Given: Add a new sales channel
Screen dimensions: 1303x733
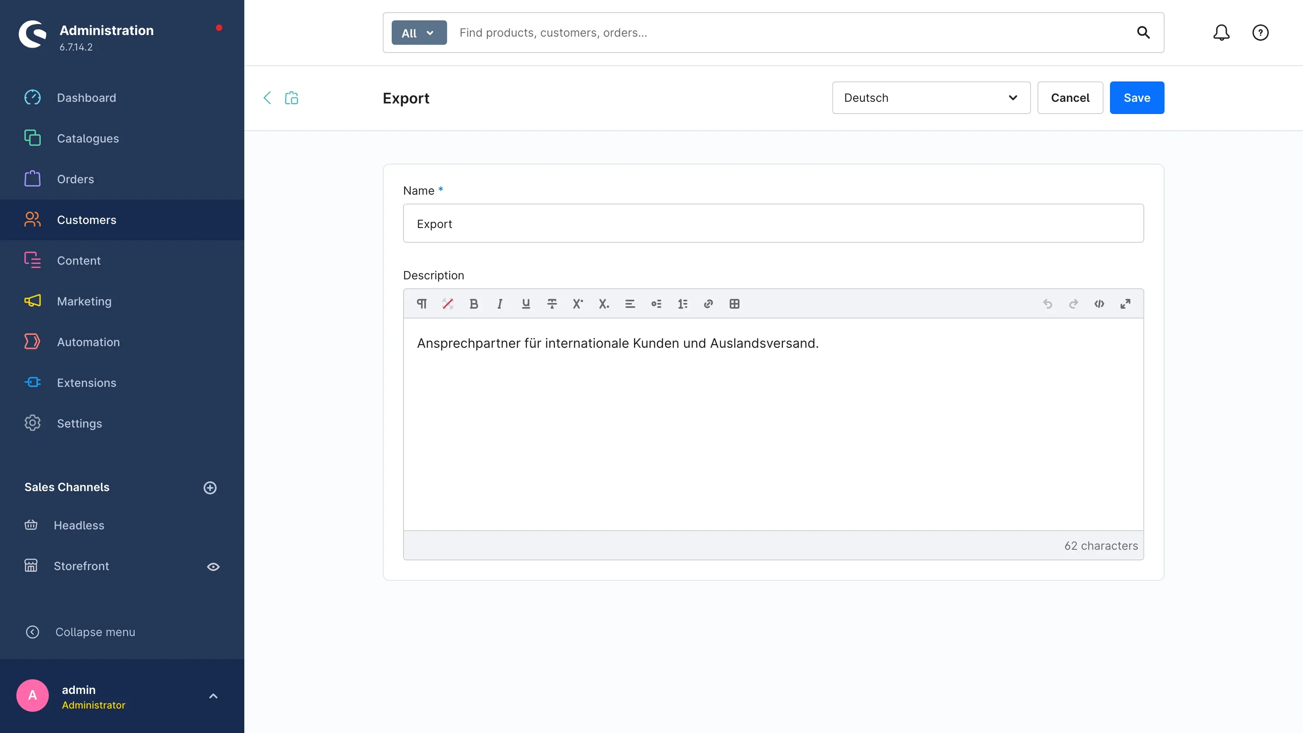Looking at the screenshot, I should pyautogui.click(x=210, y=488).
